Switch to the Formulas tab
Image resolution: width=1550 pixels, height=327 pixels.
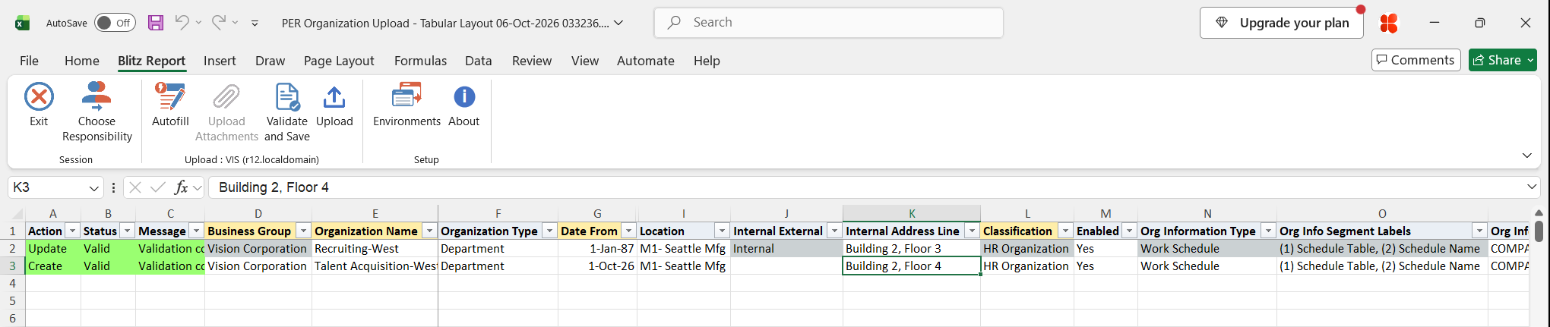click(x=420, y=61)
